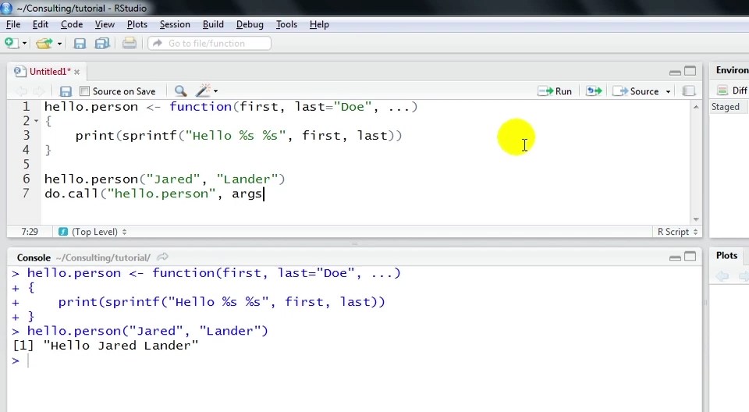Click the editor scrollbar down arrow
This screenshot has height=412, width=749.
[696, 219]
